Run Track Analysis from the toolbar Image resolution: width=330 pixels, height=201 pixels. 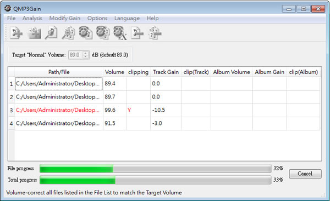51,33
